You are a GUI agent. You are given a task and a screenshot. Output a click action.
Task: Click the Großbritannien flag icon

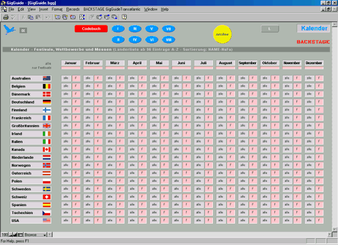[x=47, y=126]
